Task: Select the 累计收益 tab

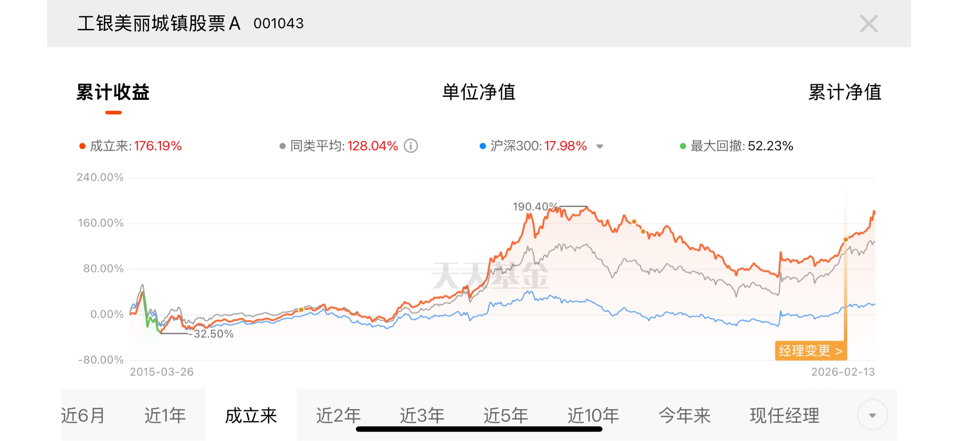Action: (x=113, y=92)
